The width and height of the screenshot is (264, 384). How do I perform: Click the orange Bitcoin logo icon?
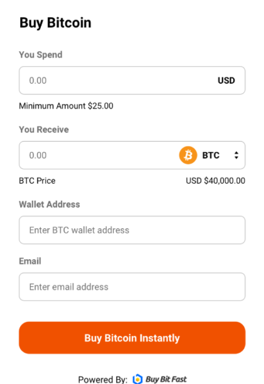point(188,155)
